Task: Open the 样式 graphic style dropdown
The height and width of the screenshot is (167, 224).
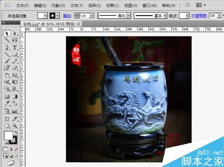Action: [187, 16]
